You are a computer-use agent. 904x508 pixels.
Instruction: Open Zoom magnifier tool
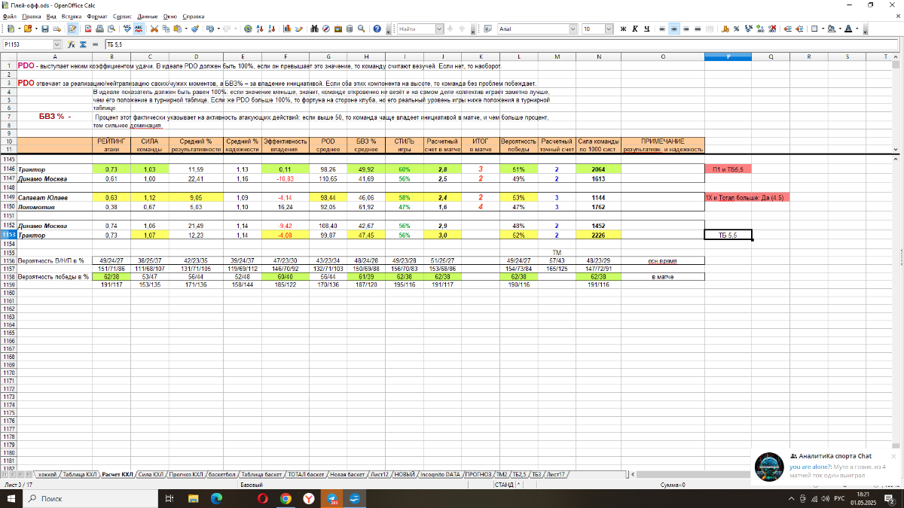361,29
